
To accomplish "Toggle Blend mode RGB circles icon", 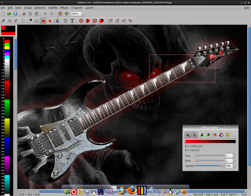I will tap(221, 135).
